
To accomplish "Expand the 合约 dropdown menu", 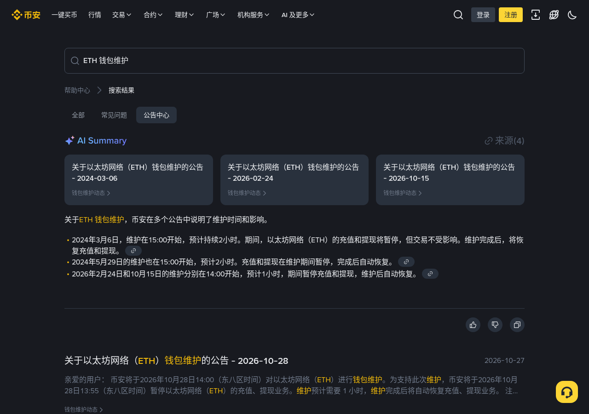I will click(153, 15).
